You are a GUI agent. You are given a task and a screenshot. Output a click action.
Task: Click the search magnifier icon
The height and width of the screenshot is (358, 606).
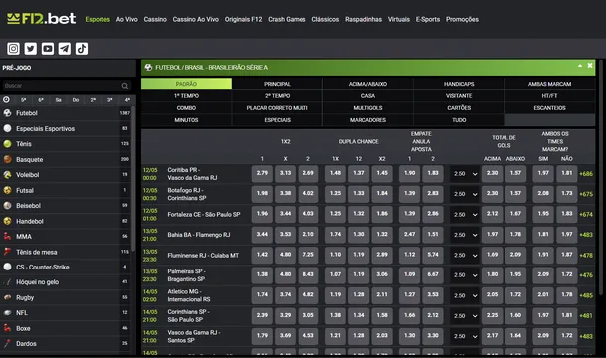pyautogui.click(x=125, y=86)
